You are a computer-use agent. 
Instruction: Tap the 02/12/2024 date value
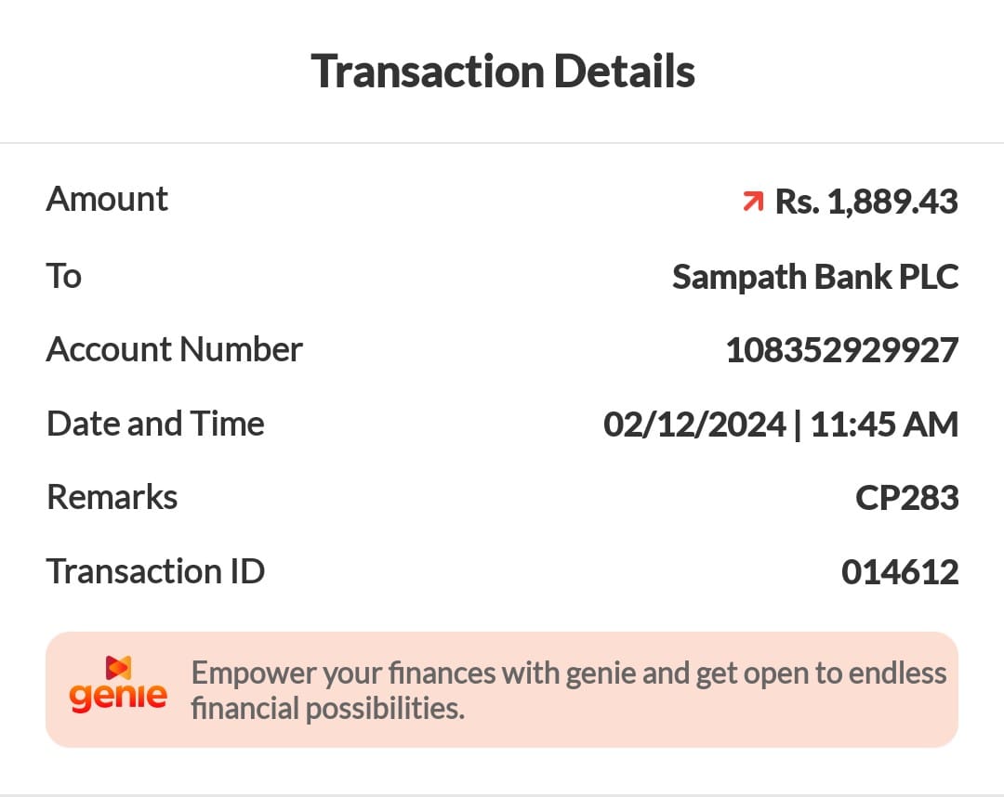694,425
